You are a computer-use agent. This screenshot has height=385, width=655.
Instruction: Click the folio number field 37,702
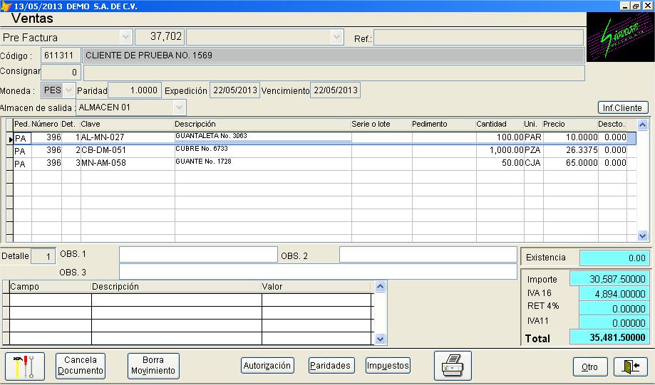click(x=159, y=37)
